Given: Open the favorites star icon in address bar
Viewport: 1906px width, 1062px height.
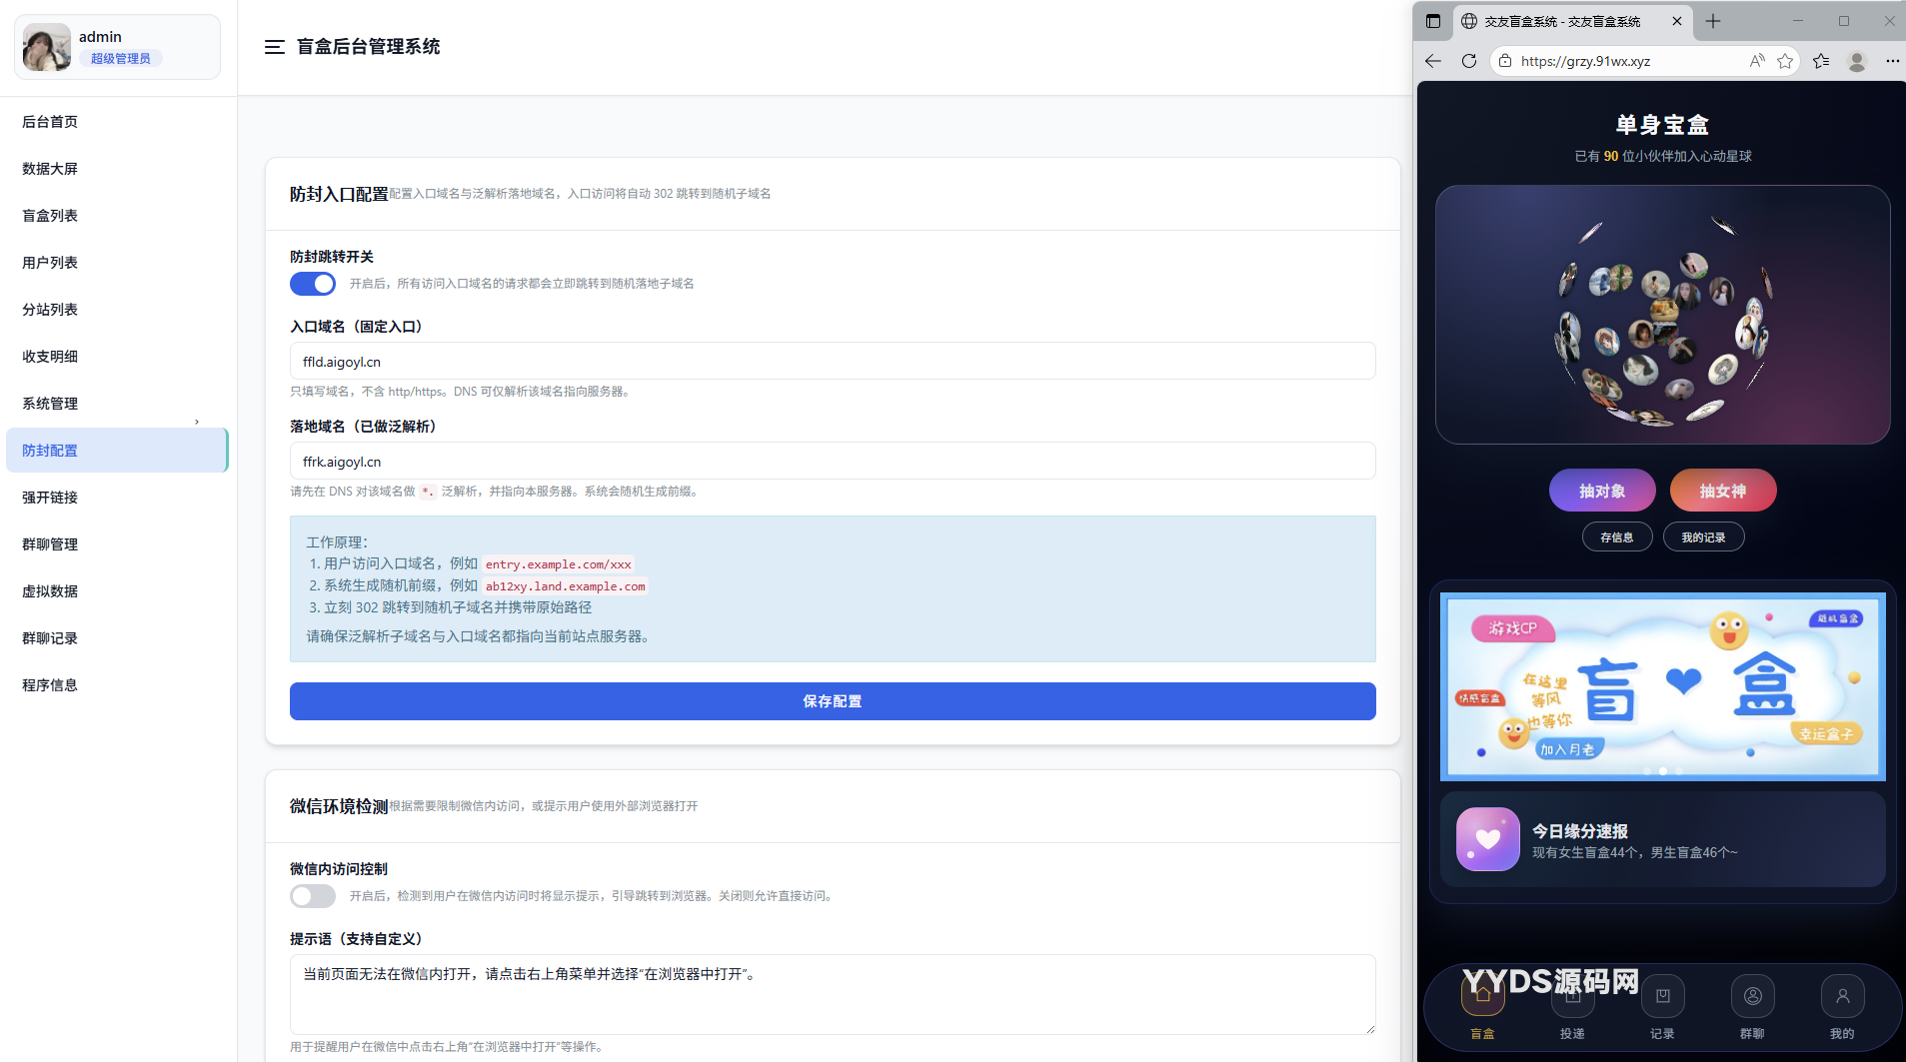Looking at the screenshot, I should (x=1785, y=61).
